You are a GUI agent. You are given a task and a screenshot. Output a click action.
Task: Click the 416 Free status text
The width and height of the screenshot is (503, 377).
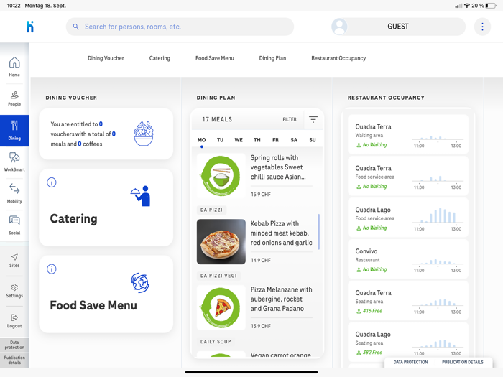[372, 311]
